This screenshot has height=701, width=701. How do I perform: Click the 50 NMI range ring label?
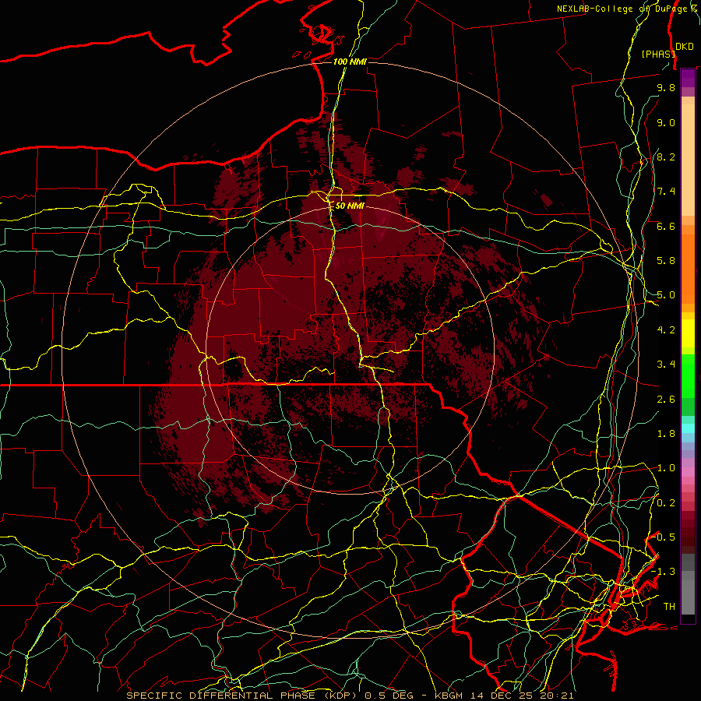[x=350, y=206]
